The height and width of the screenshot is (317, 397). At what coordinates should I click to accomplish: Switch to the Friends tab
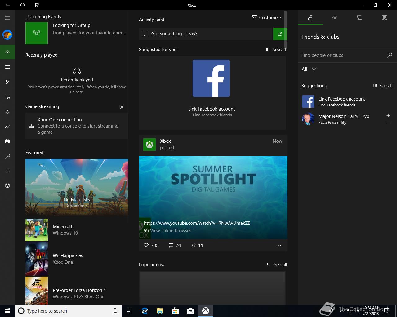pyautogui.click(x=310, y=18)
